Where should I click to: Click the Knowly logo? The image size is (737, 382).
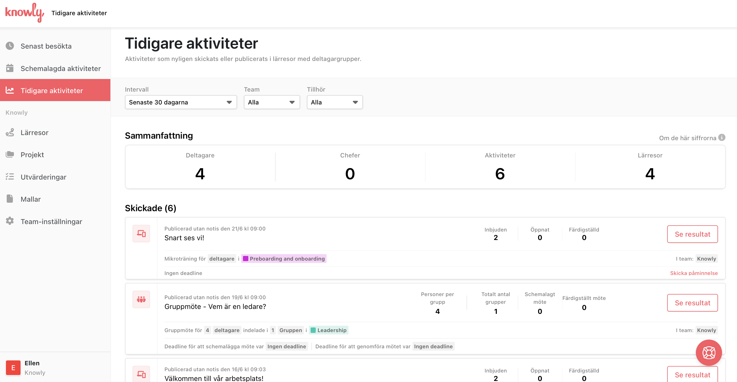[24, 13]
